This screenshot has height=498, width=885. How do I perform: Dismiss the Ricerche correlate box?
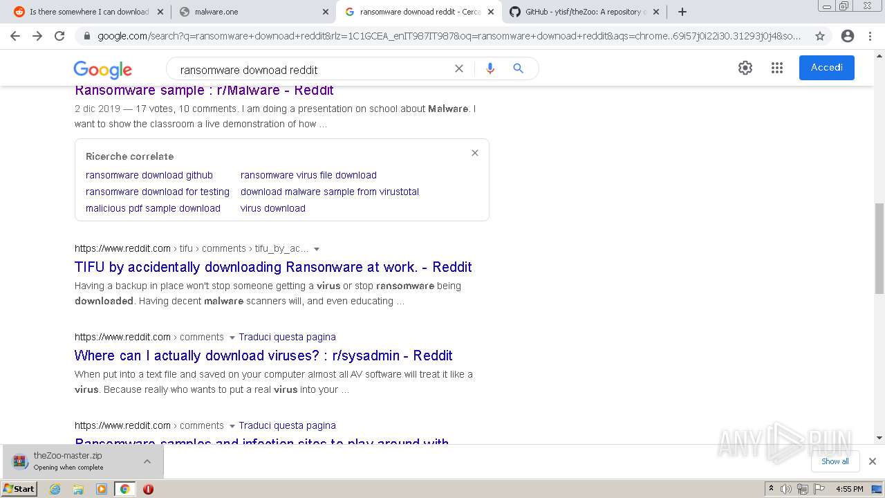(x=475, y=153)
